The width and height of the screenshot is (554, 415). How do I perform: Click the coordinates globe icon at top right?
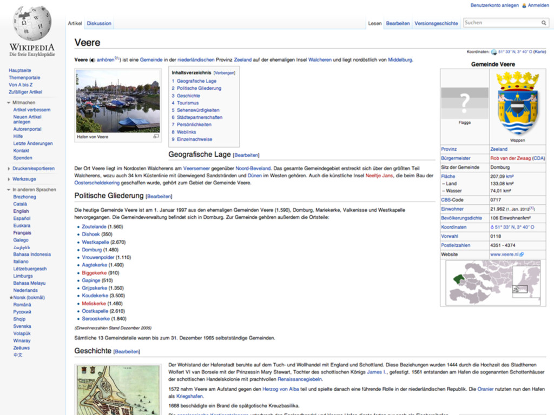(x=493, y=52)
